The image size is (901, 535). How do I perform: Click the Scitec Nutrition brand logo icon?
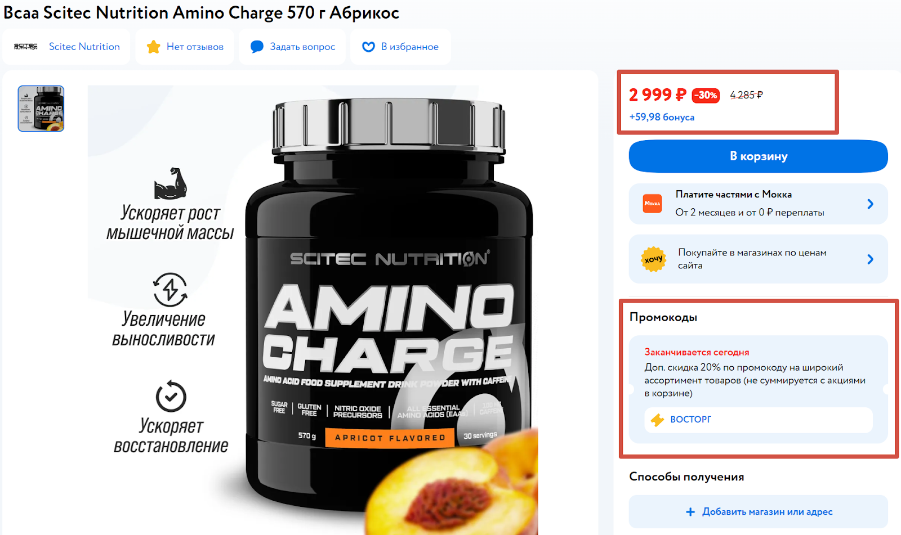[26, 47]
